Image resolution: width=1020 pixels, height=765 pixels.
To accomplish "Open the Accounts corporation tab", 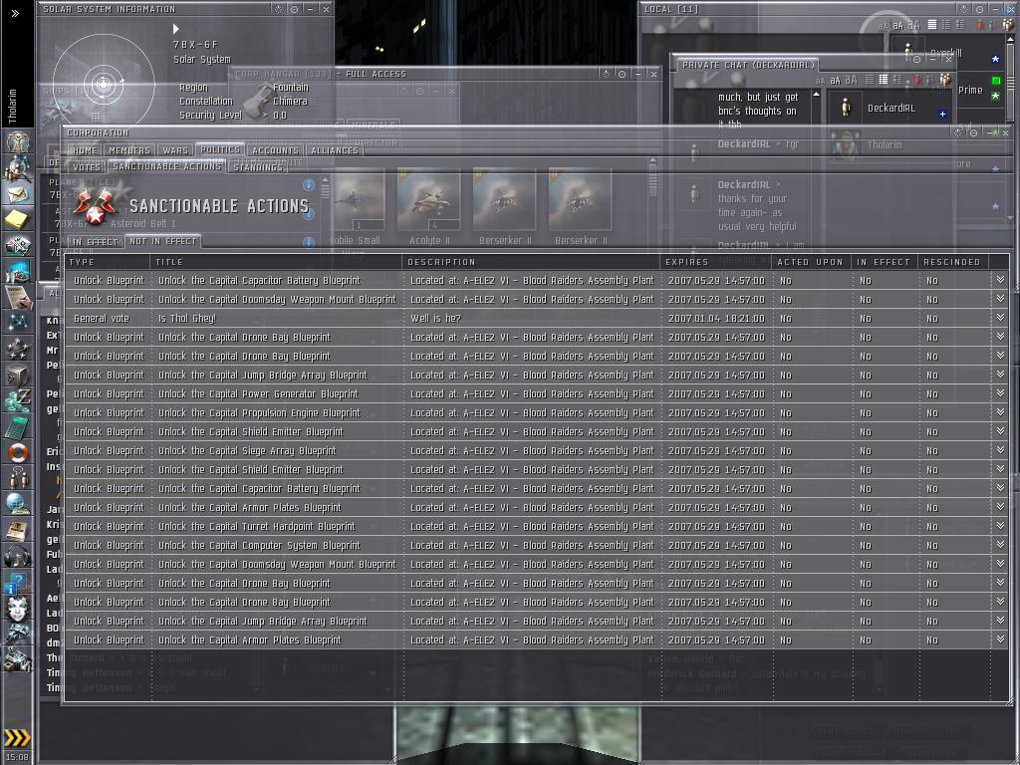I will coord(276,150).
